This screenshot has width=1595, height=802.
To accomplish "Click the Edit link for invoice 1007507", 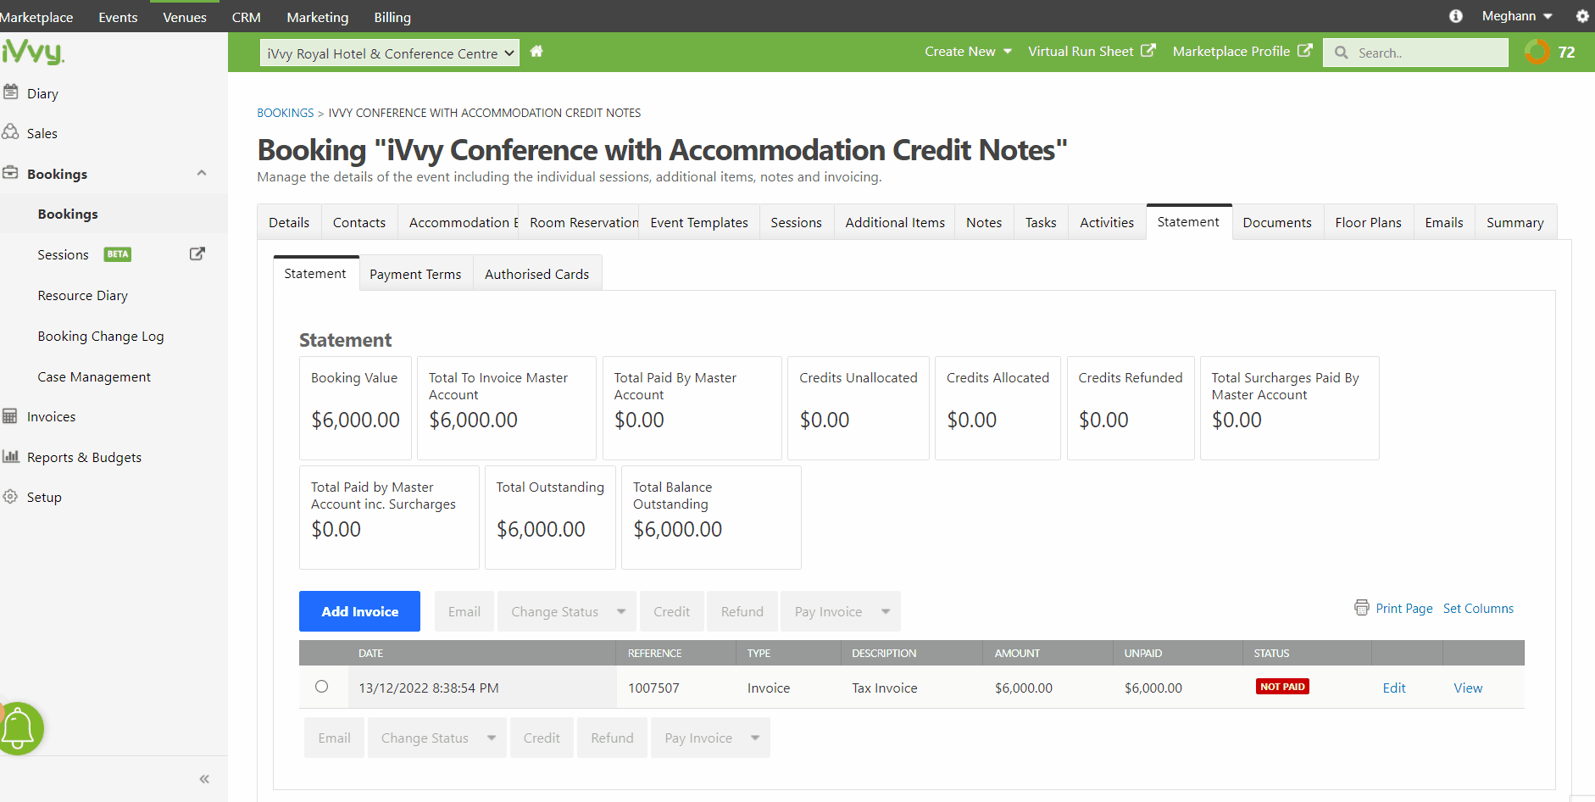I will 1394,688.
